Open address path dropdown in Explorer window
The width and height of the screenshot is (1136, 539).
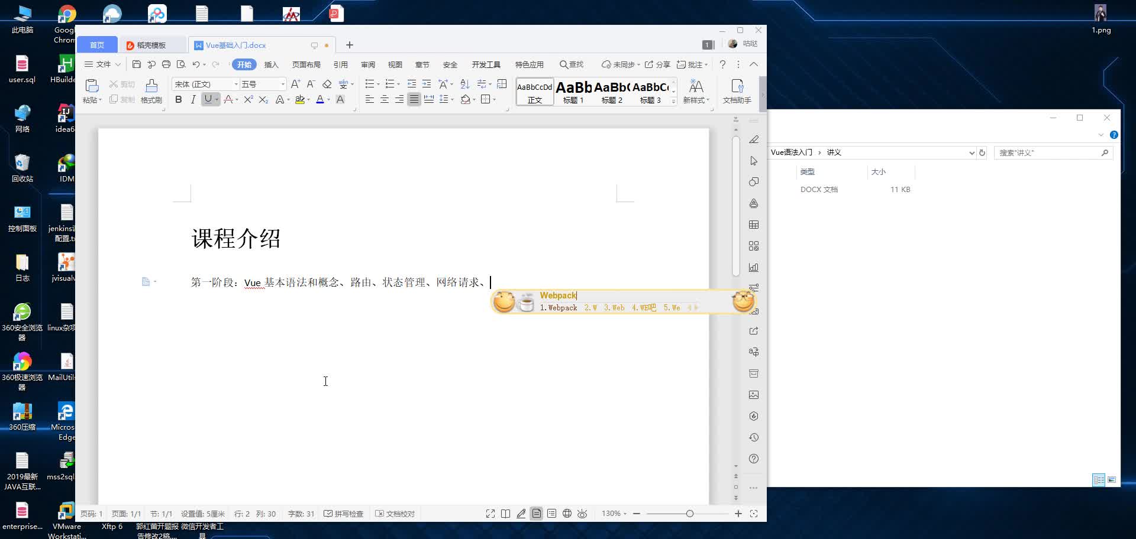(x=972, y=152)
